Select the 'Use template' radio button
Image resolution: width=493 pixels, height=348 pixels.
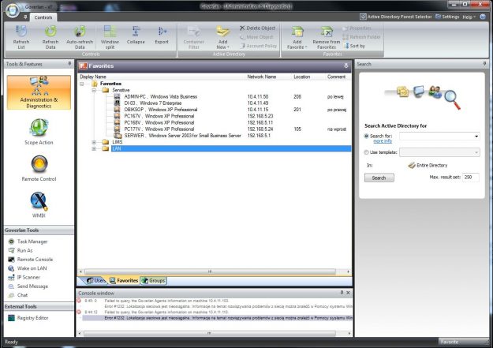(367, 151)
